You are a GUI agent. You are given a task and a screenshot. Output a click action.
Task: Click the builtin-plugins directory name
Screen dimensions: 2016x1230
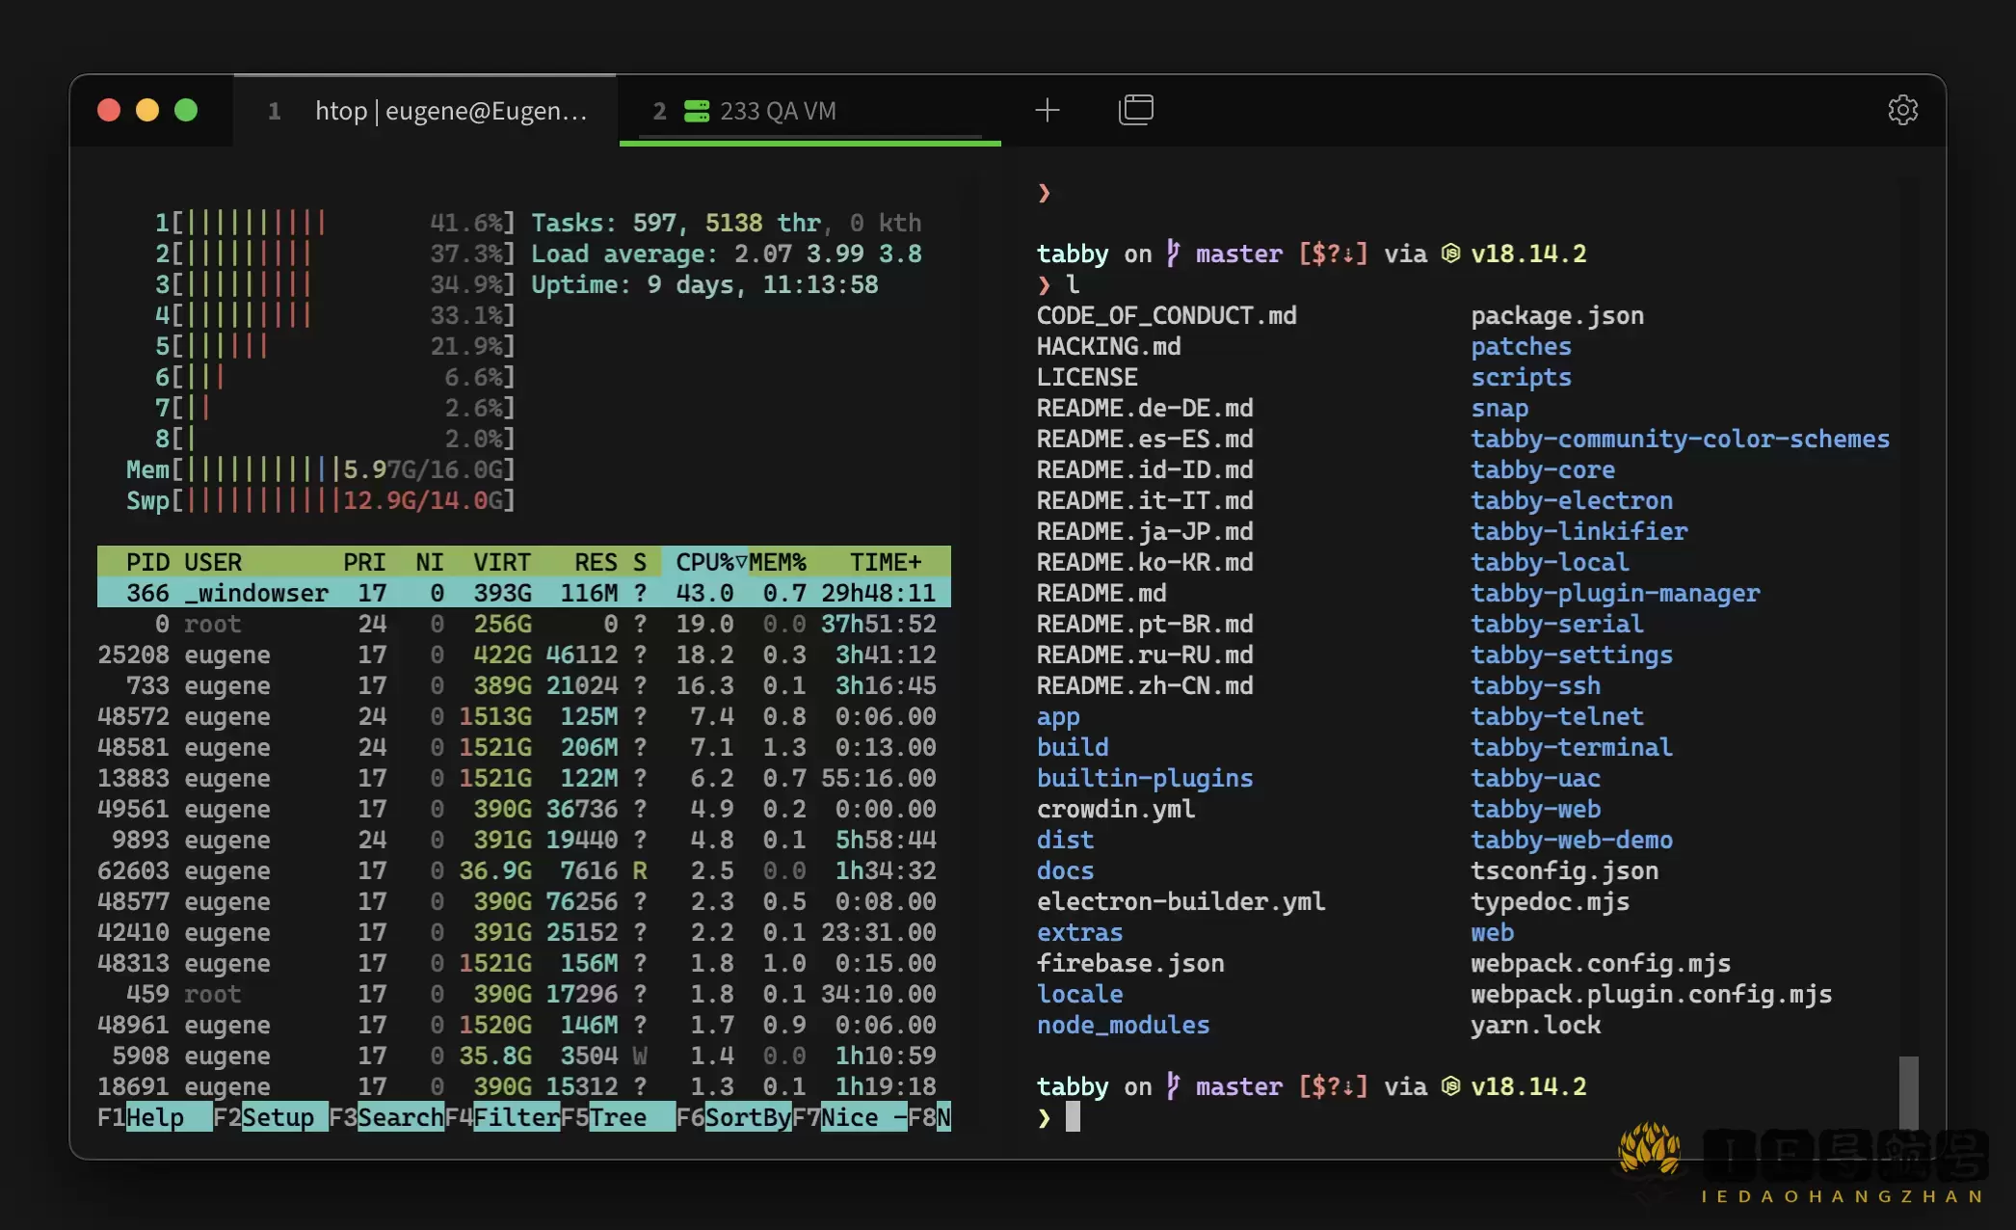tap(1145, 778)
